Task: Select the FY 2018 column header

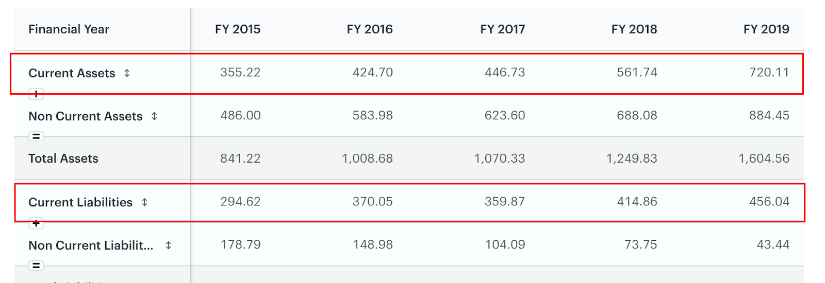Action: pos(634,29)
